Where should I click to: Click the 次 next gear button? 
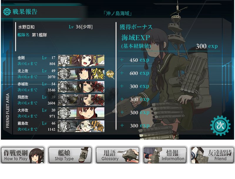tap(220, 126)
